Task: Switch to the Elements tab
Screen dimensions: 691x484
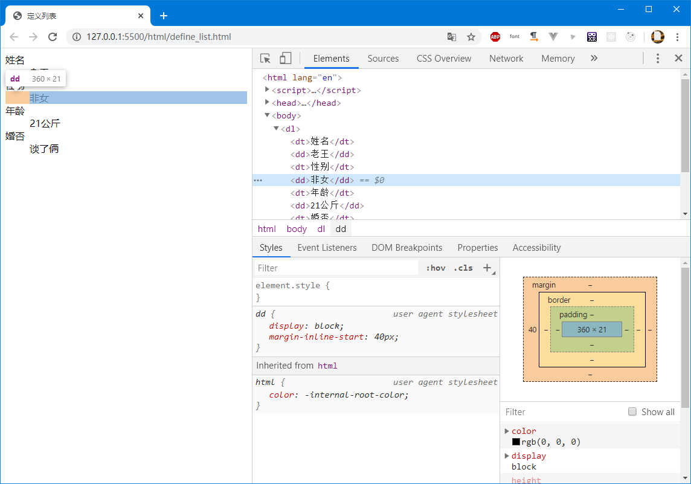Action: pyautogui.click(x=332, y=59)
